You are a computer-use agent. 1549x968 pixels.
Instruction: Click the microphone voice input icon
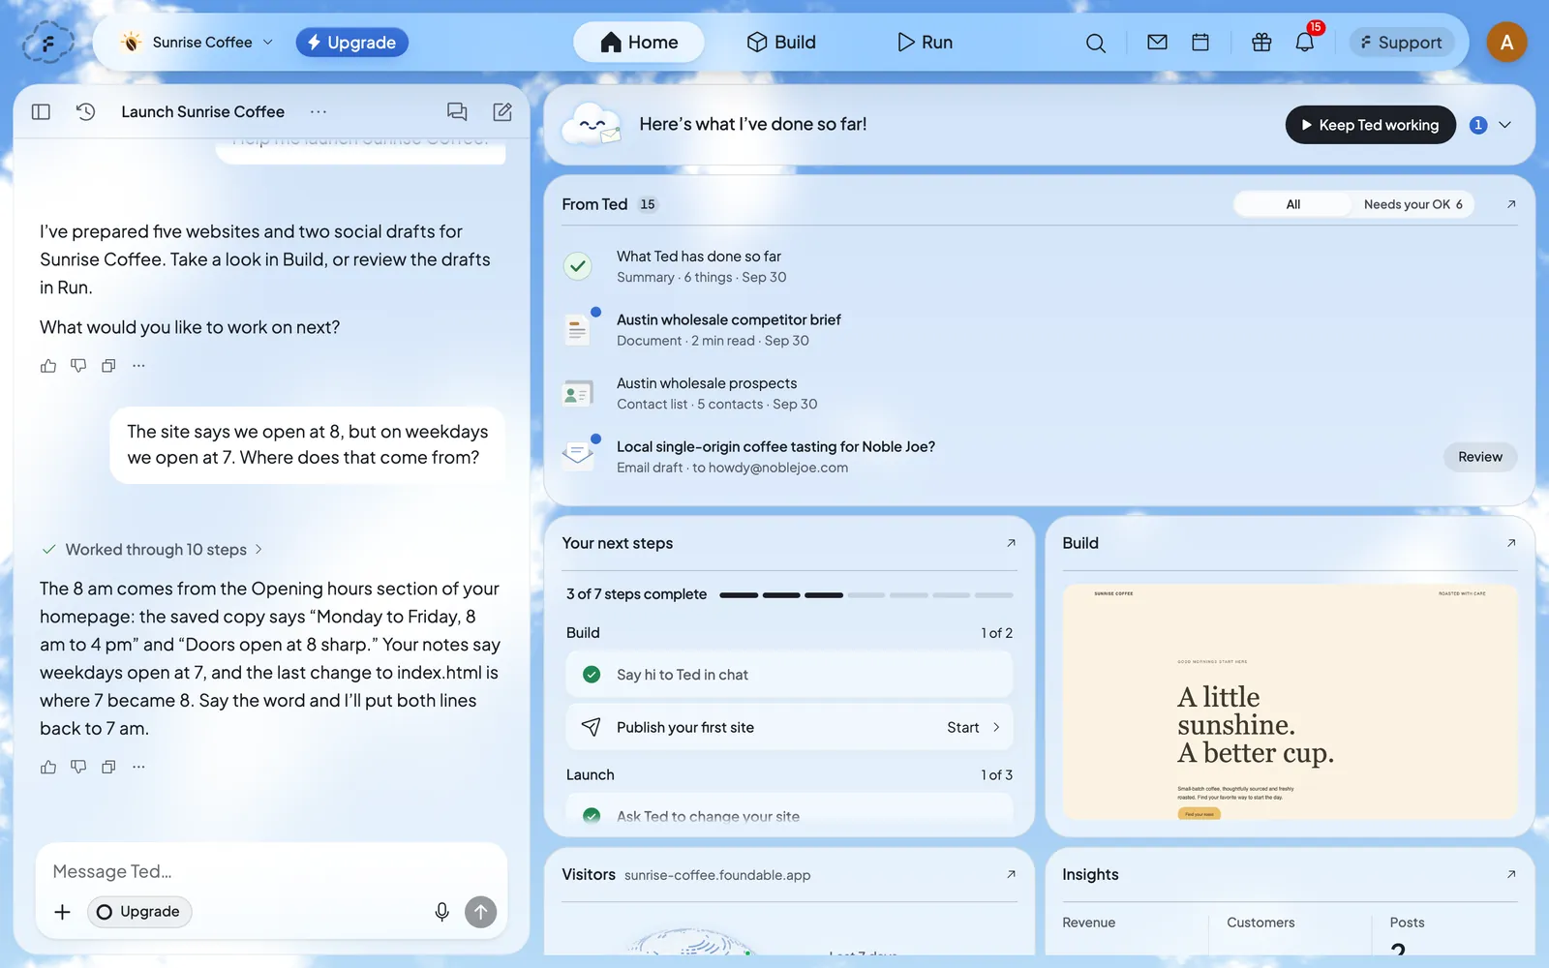coord(441,912)
